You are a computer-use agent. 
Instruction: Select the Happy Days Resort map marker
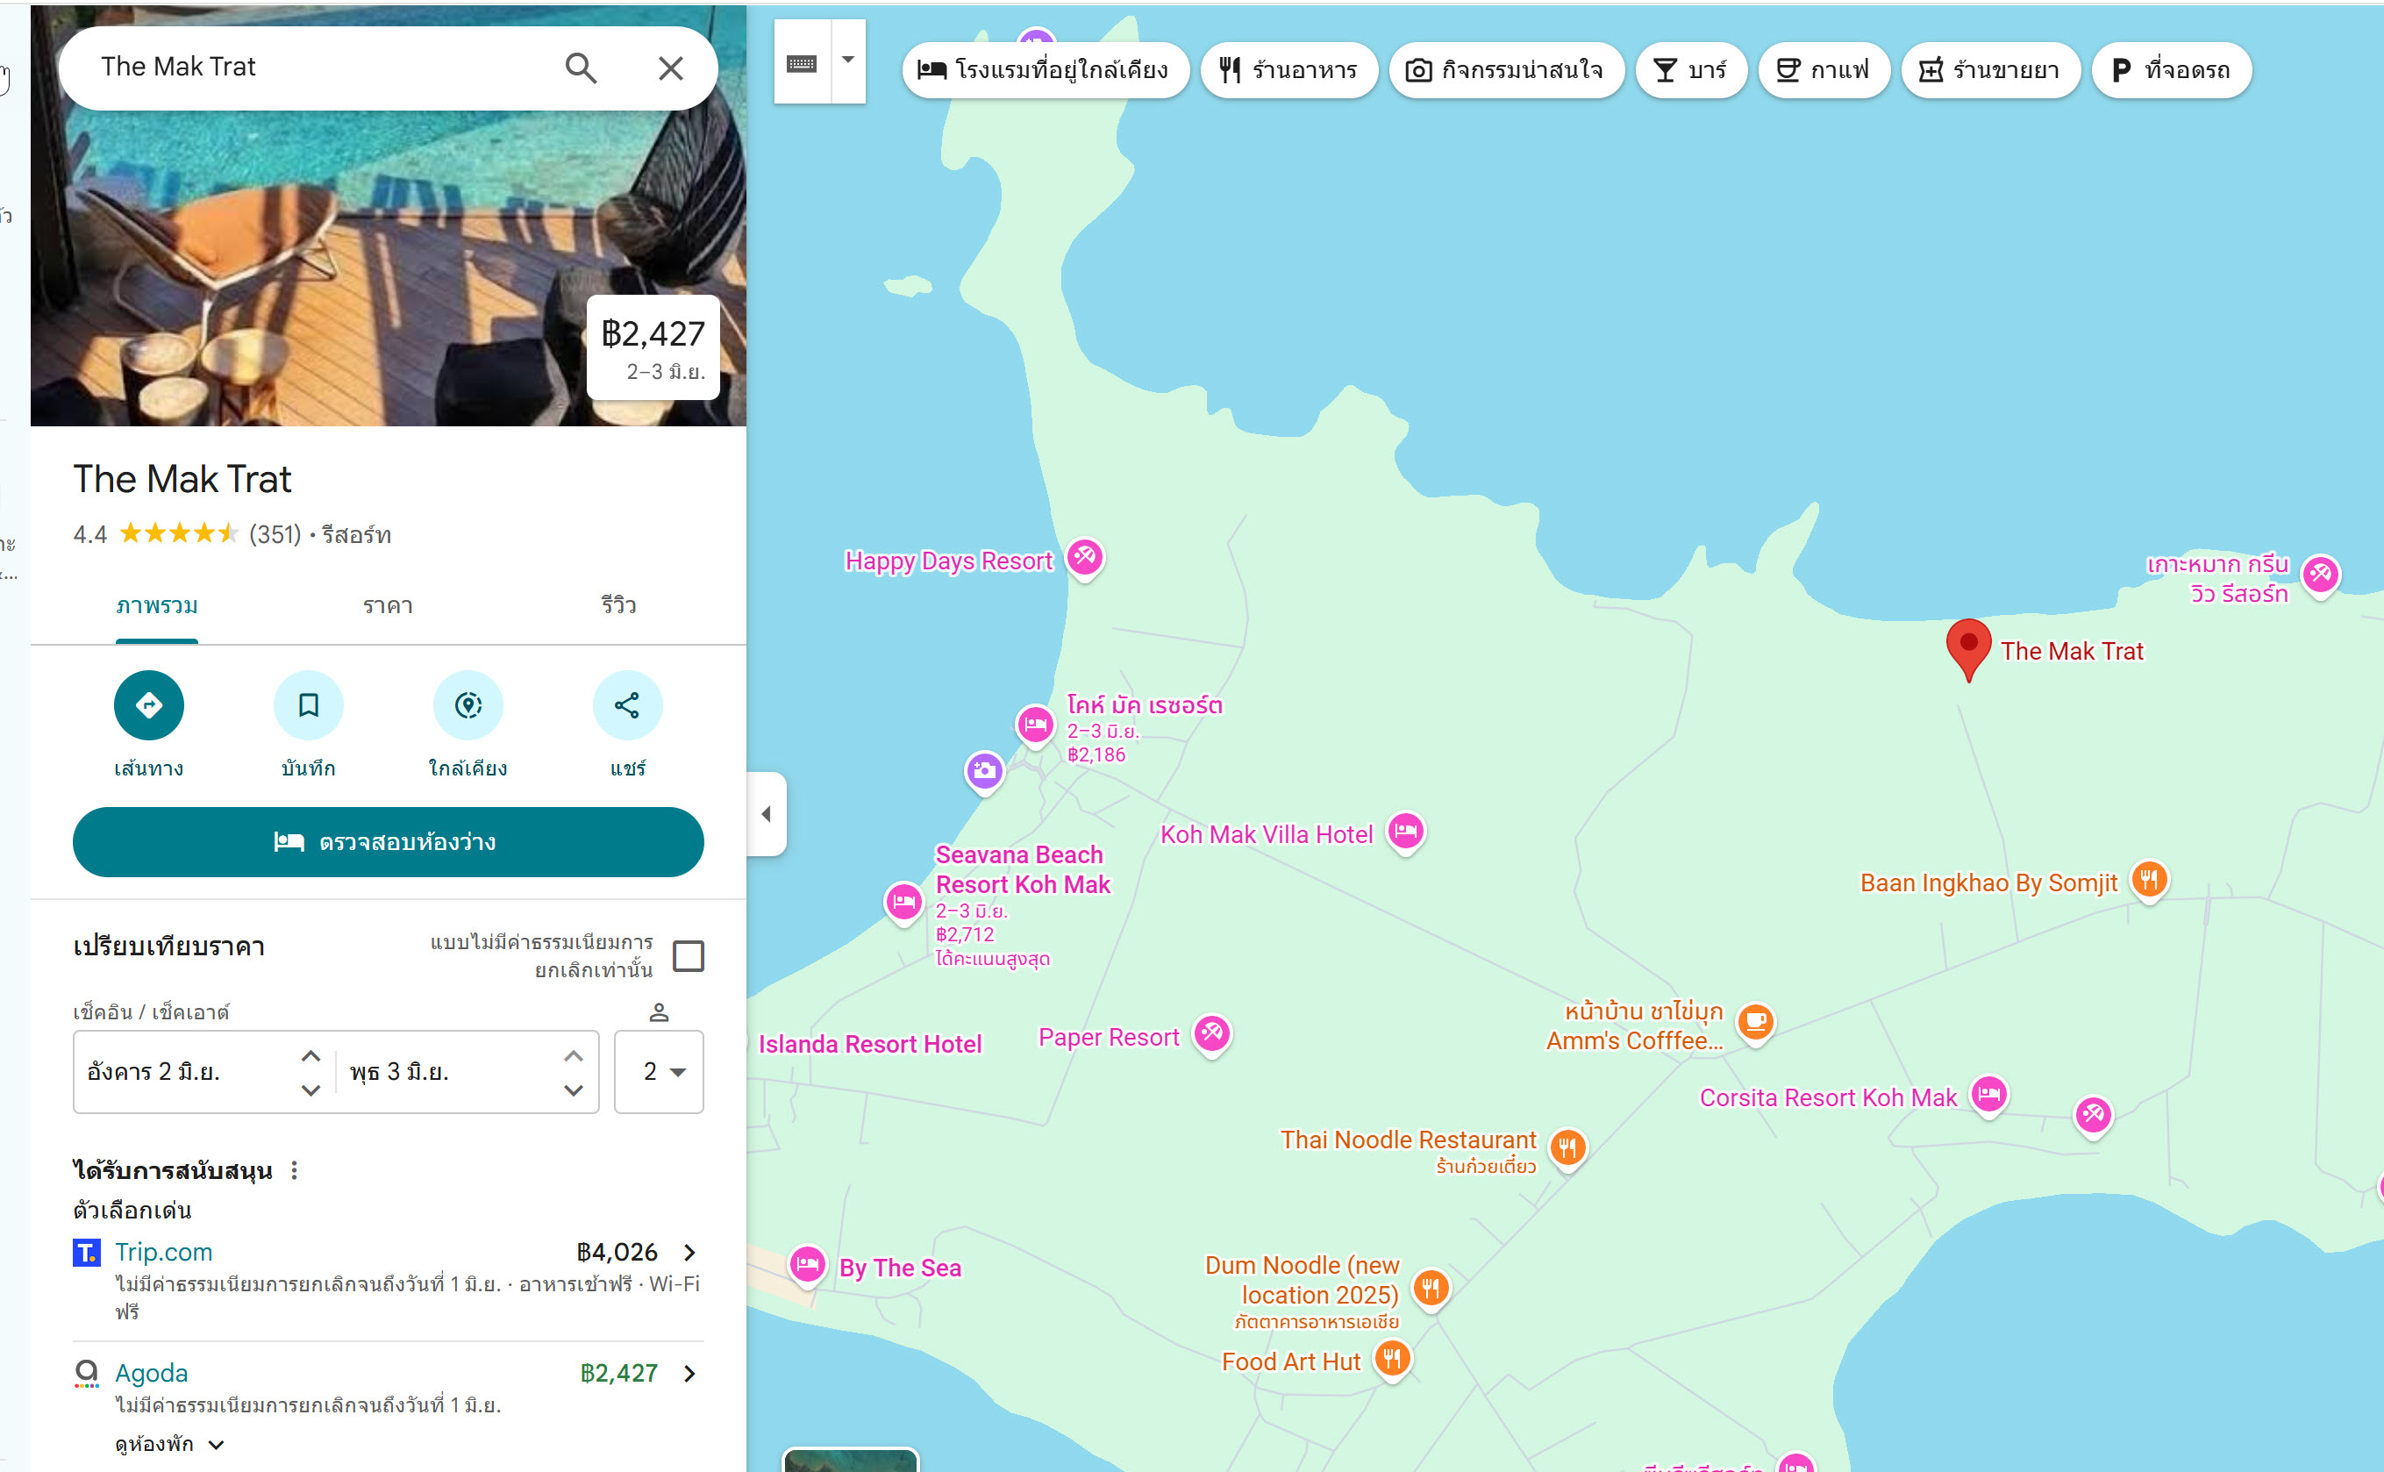click(1085, 559)
